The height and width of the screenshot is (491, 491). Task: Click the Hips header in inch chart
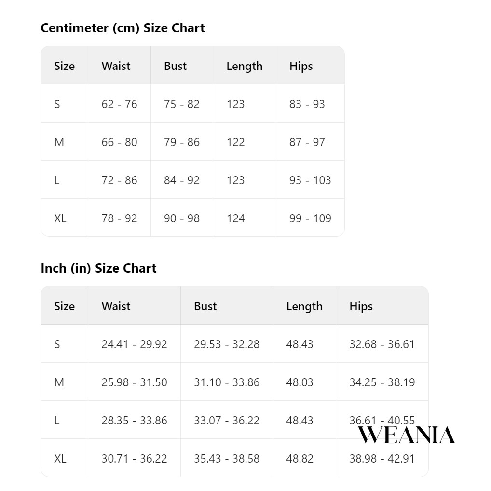click(x=361, y=306)
